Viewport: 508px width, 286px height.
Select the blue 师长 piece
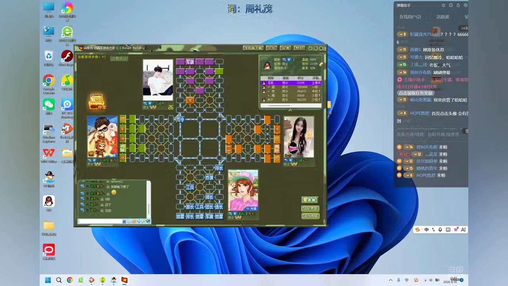[209, 197]
